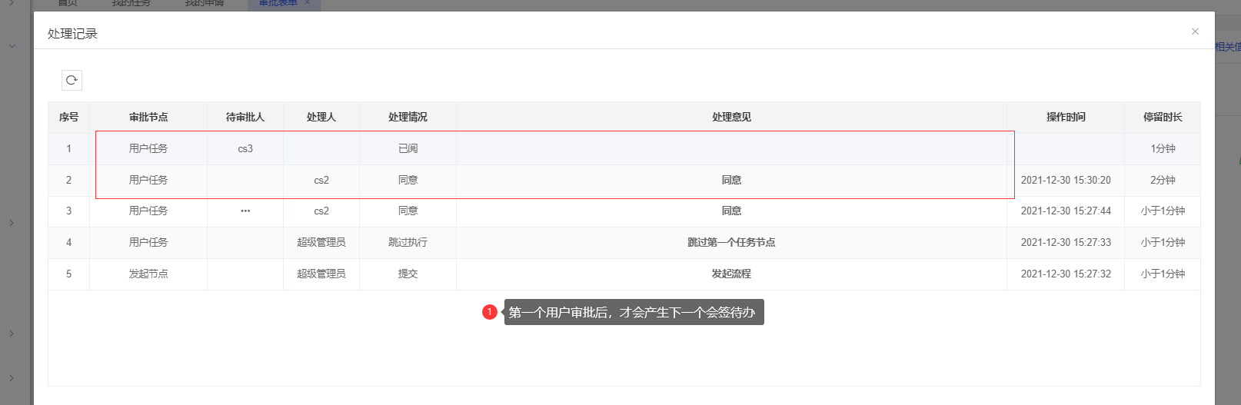Click the 跳过第一个任务节点 opinion text
Screen dimensions: 1241x405
[x=731, y=242]
